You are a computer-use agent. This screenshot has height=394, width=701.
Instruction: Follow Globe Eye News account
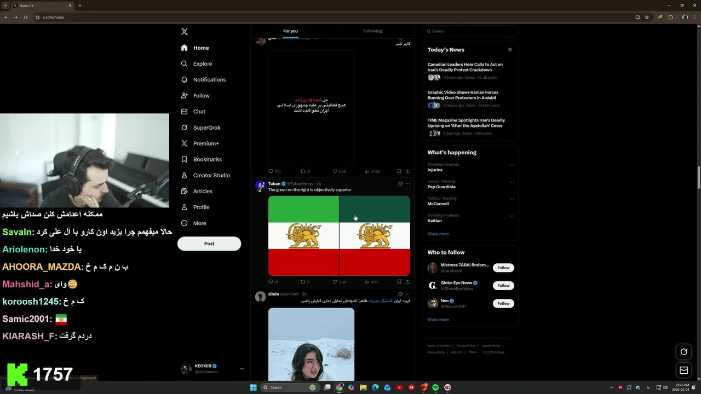(x=503, y=286)
